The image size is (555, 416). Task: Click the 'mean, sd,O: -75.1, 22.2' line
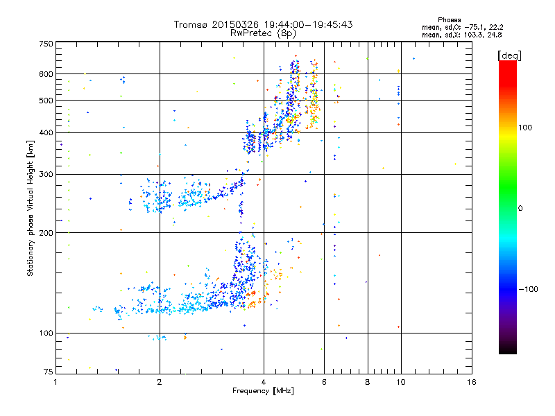coord(462,27)
